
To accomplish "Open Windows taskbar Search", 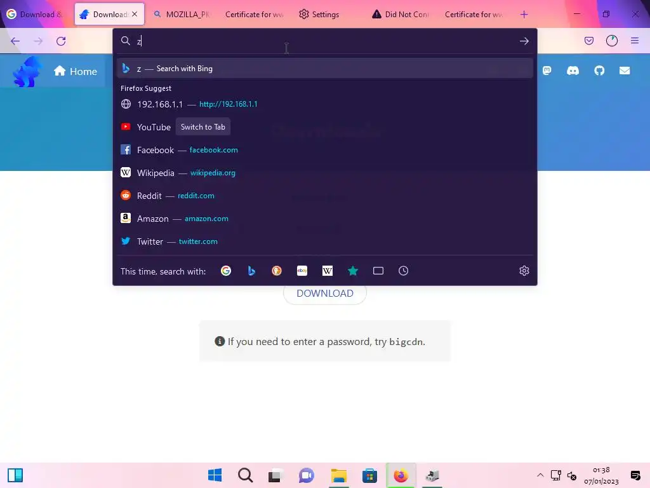I will (246, 475).
